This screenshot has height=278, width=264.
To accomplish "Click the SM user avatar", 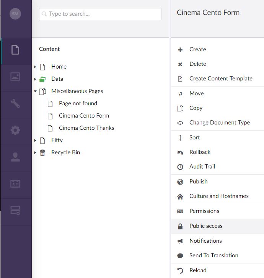I will pyautogui.click(x=15, y=14).
